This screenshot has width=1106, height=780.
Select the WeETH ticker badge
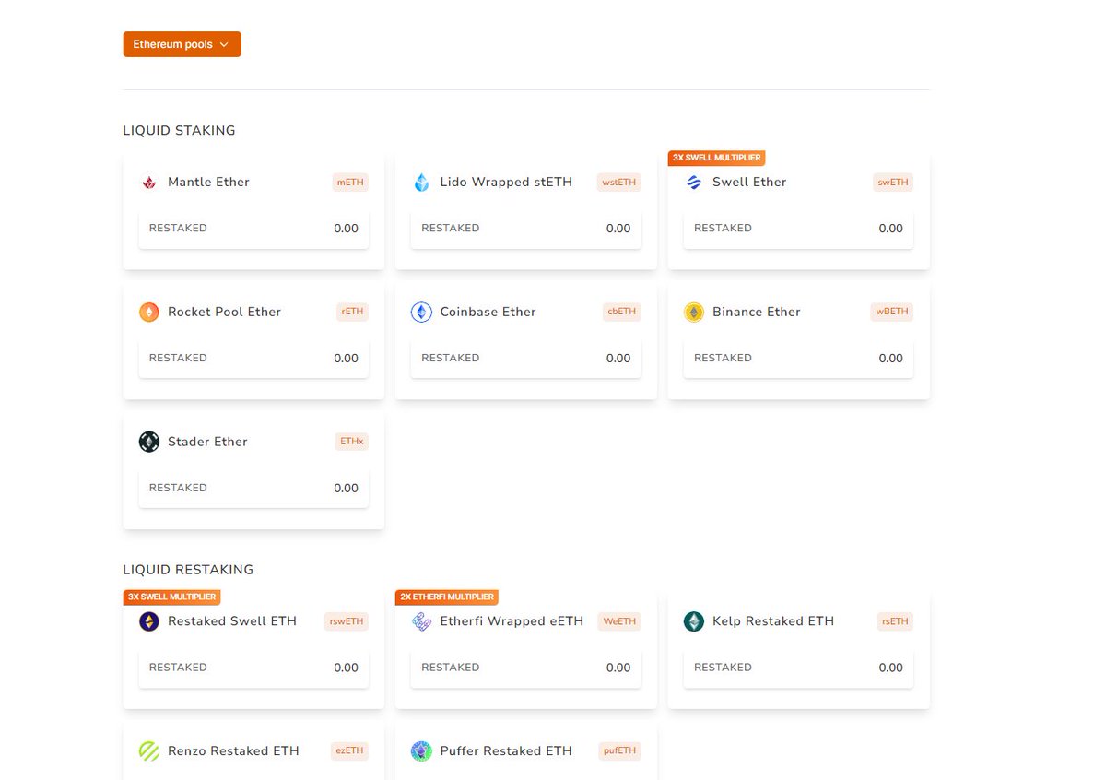pyautogui.click(x=619, y=621)
